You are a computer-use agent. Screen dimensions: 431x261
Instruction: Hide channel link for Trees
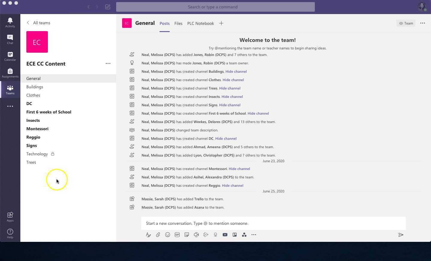(x=230, y=88)
